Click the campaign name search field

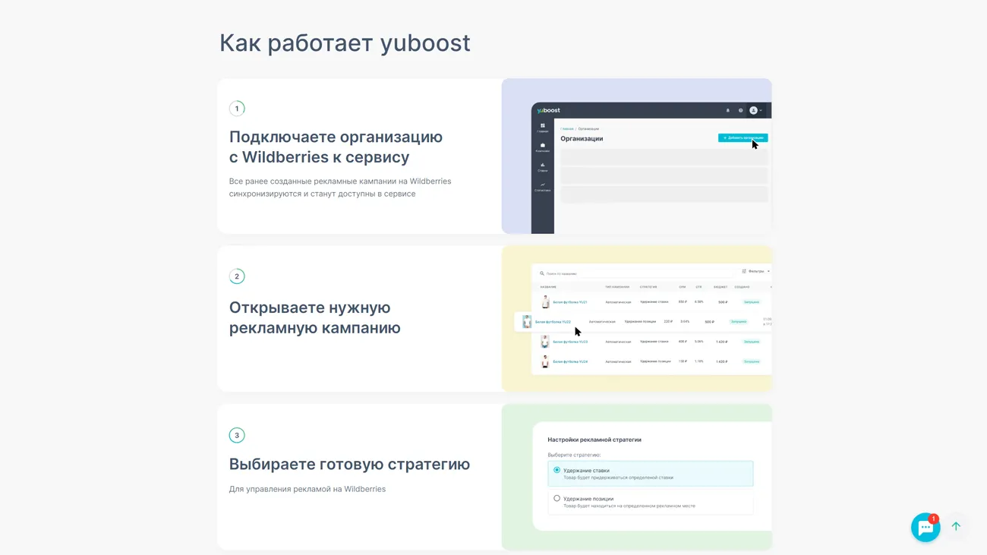(607, 273)
